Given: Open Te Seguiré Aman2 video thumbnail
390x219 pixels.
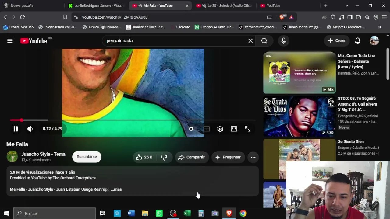Looking at the screenshot, I should 300,116.
